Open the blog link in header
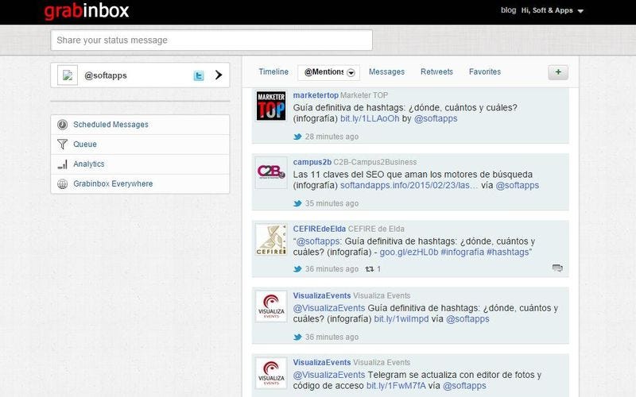Viewport: 636px width, 397px height. pyautogui.click(x=508, y=10)
